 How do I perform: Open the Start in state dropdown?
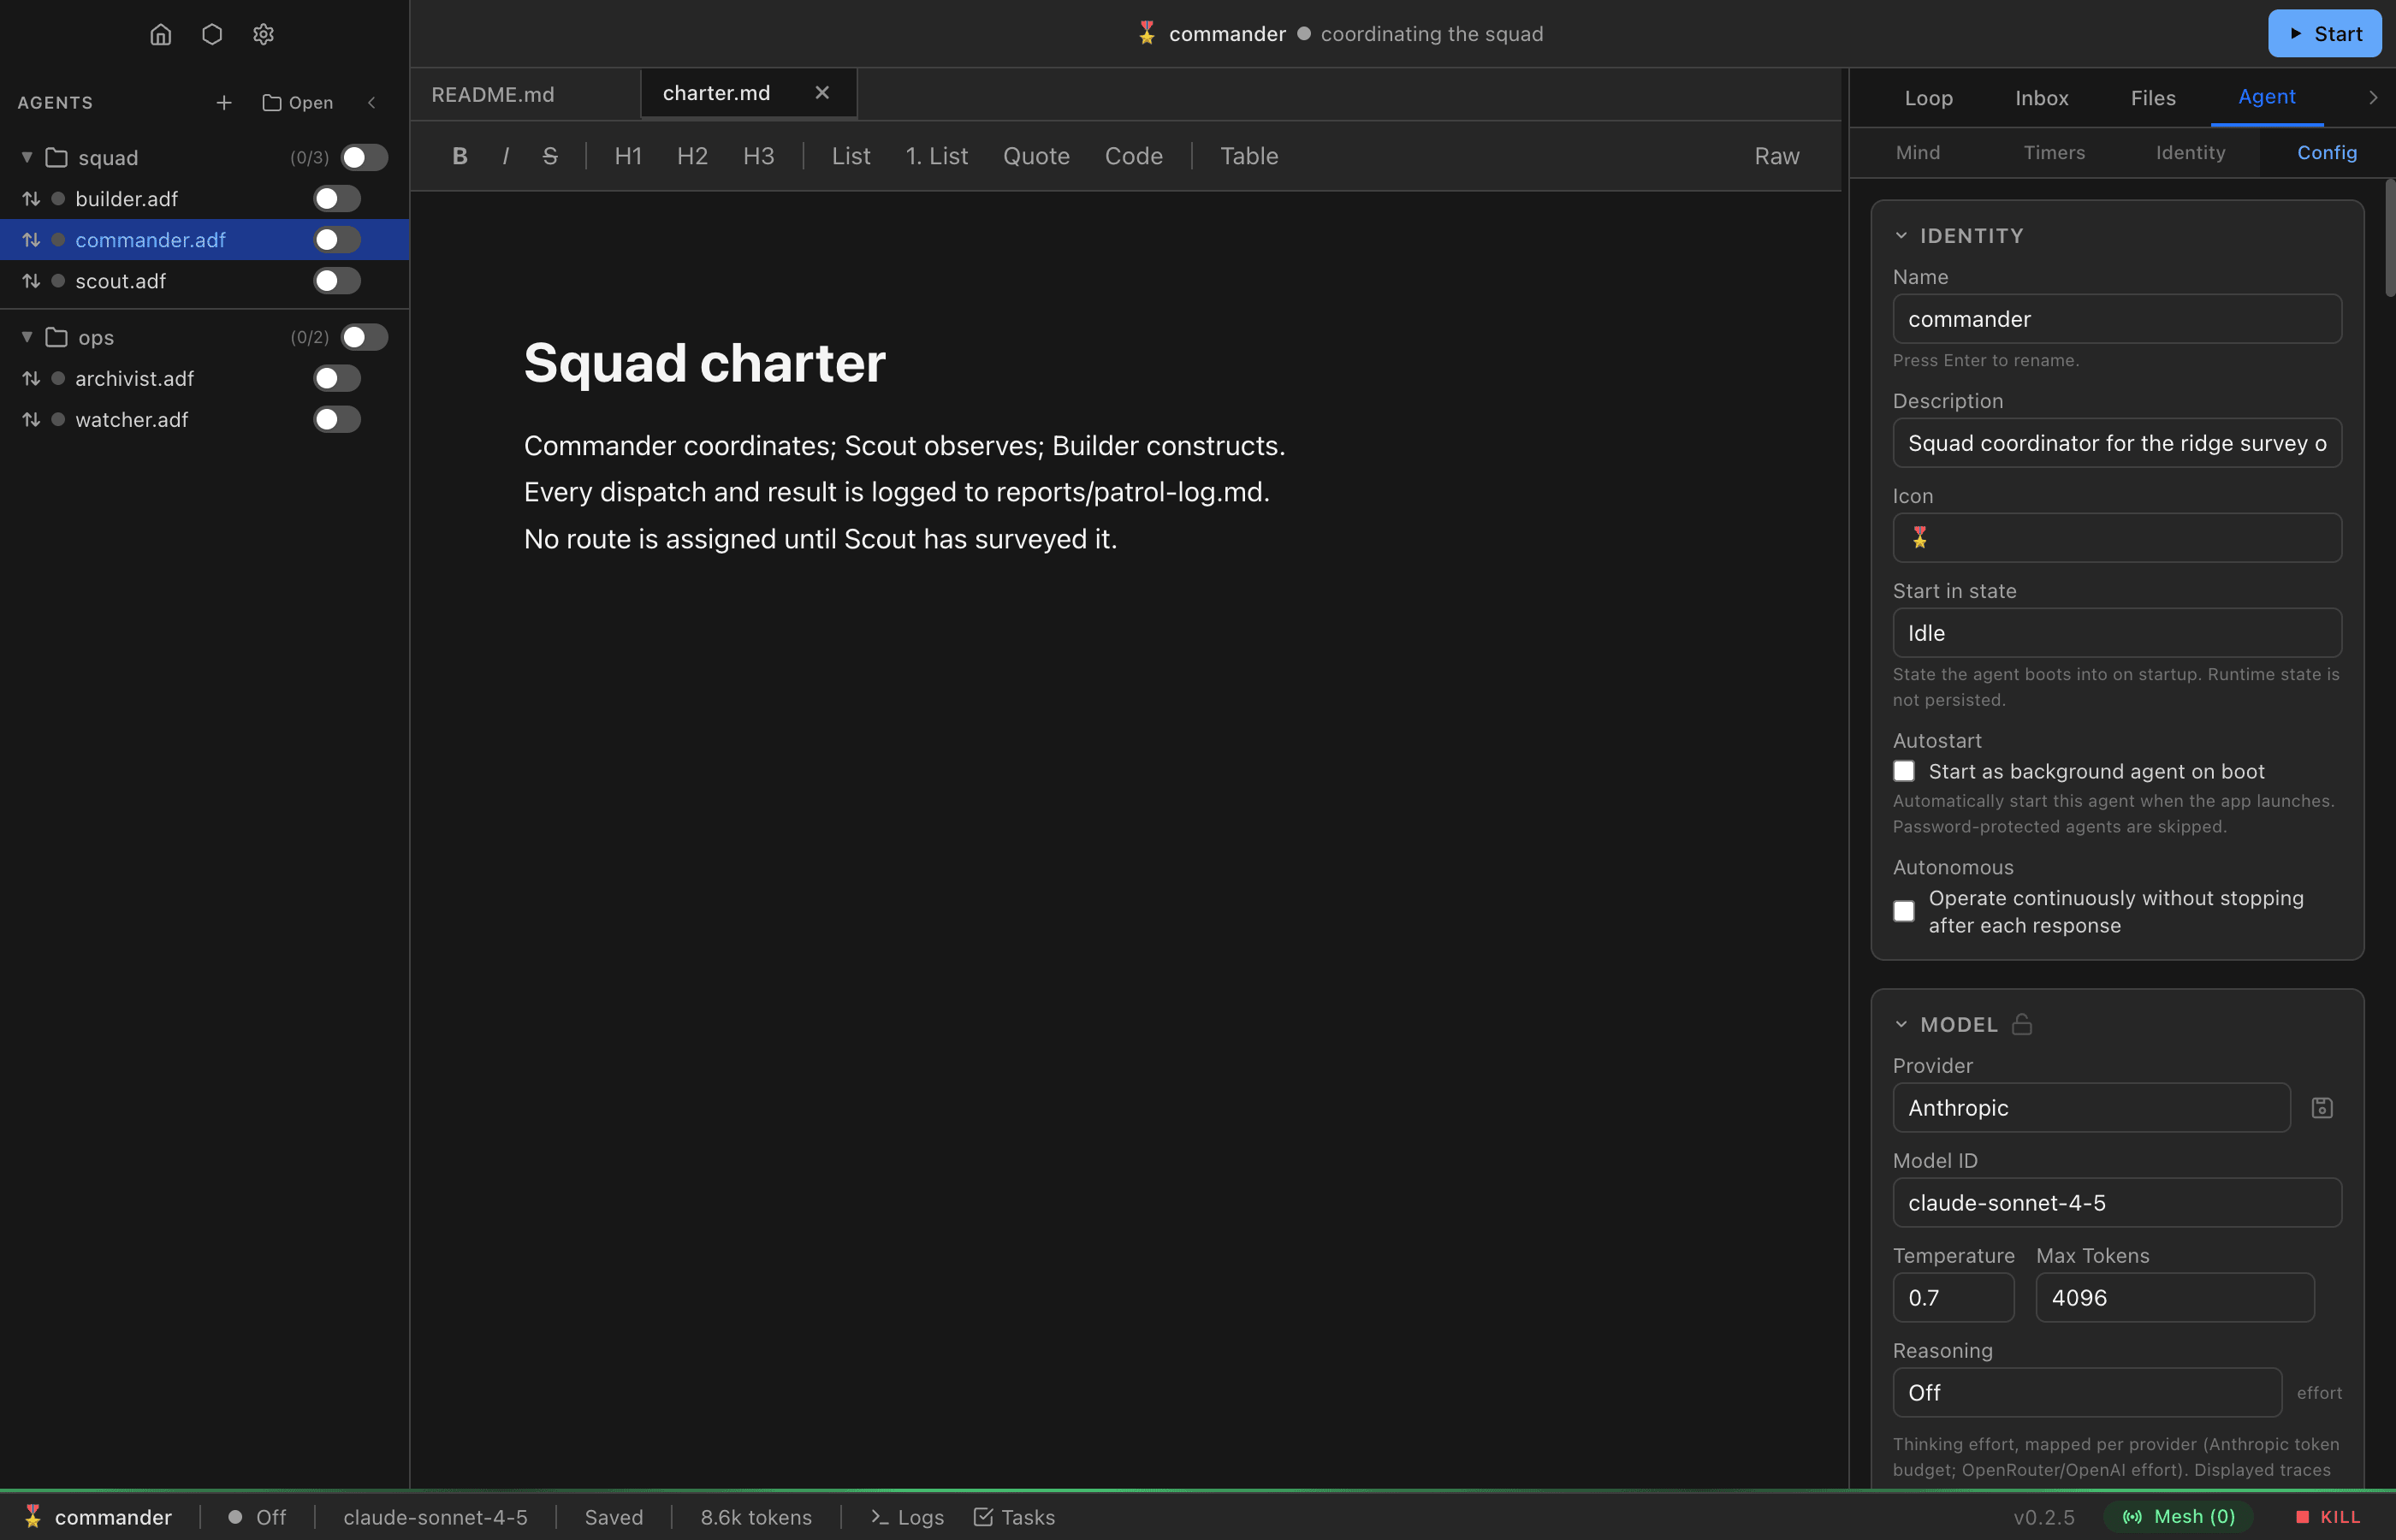click(x=2117, y=633)
